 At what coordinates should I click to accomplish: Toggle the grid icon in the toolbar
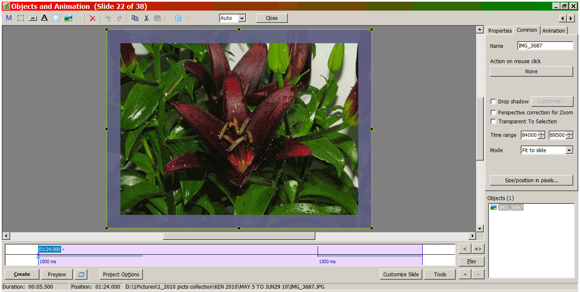[x=178, y=18]
